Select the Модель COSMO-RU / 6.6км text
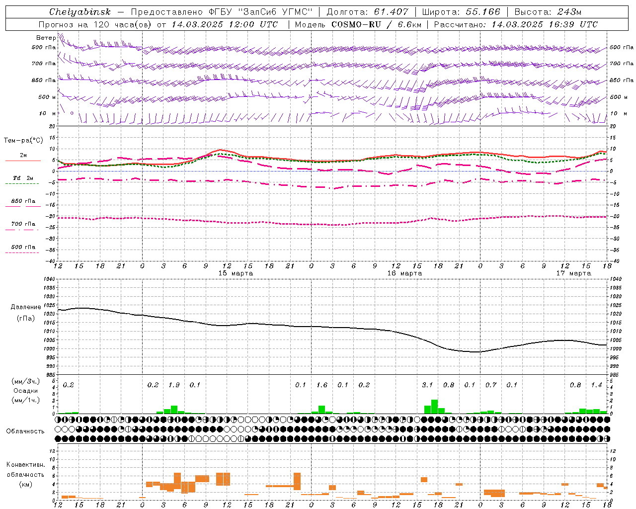The width and height of the screenshot is (636, 509). click(358, 24)
